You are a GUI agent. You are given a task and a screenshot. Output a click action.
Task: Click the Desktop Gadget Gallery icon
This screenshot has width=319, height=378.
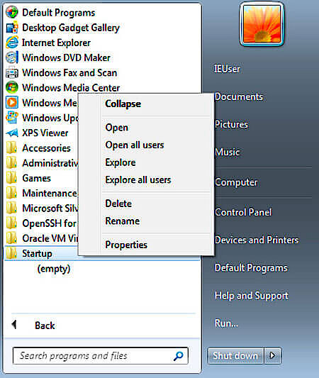pyautogui.click(x=12, y=28)
